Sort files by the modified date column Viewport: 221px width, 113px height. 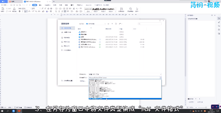[x=108, y=29]
